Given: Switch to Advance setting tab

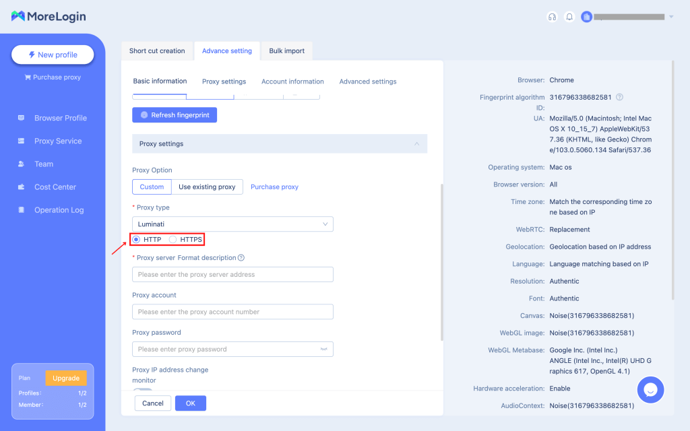Looking at the screenshot, I should point(227,51).
